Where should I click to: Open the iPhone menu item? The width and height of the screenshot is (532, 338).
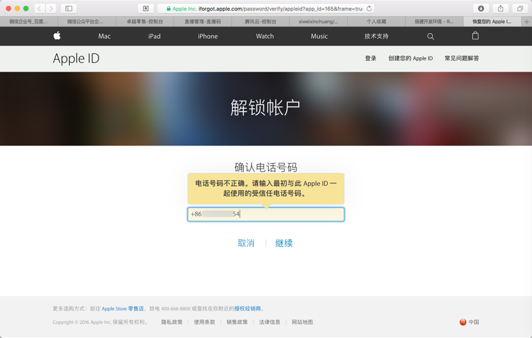pyautogui.click(x=207, y=37)
